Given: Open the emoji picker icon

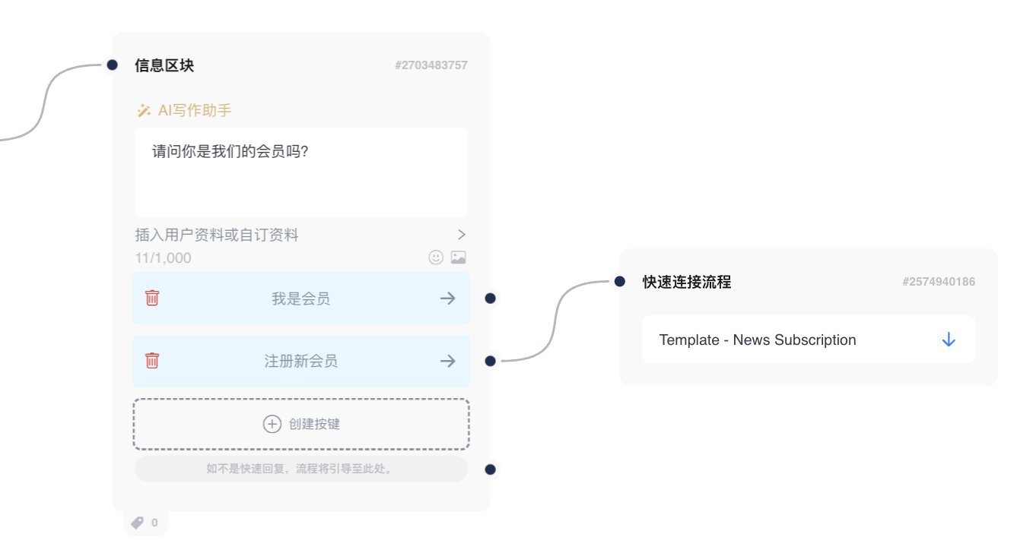Looking at the screenshot, I should pyautogui.click(x=436, y=258).
